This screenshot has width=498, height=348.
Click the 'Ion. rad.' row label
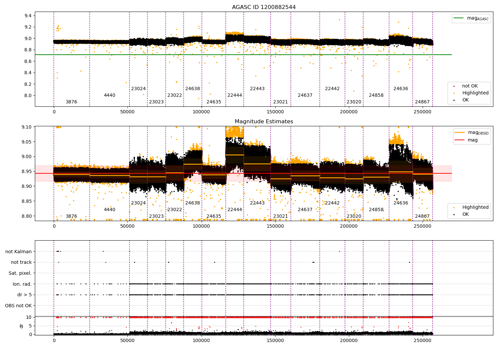coord(22,284)
